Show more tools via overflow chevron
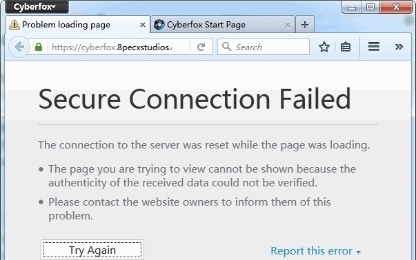416x260 pixels. (399, 47)
